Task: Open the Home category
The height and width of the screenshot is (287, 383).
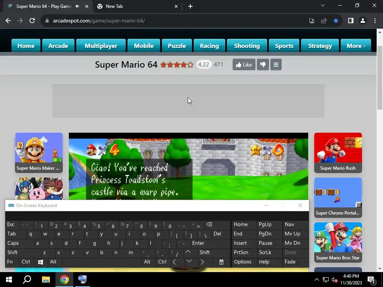Action: [x=26, y=46]
